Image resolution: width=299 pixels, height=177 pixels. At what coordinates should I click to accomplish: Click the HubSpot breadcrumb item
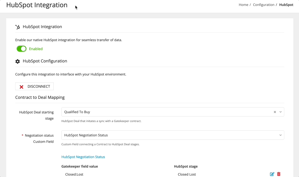point(286,5)
